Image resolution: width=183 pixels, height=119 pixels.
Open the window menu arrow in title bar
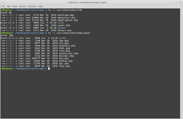3,2
